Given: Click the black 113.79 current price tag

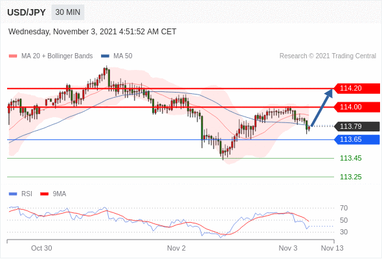Looking at the screenshot, I should [x=357, y=126].
